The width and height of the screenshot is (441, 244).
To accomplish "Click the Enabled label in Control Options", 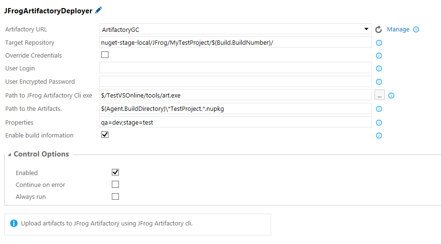I will (27, 173).
